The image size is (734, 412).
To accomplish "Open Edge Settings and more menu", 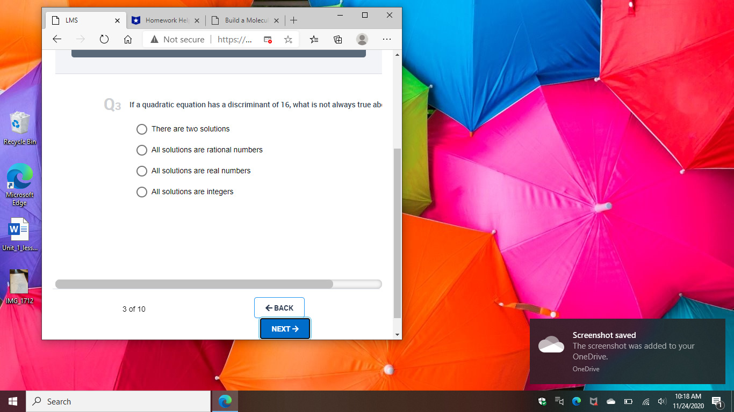I will coord(387,39).
